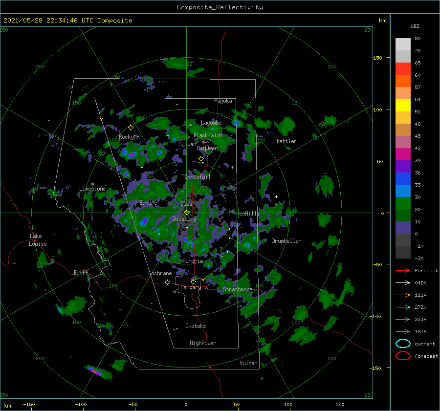The height and width of the screenshot is (411, 440).
Task: Click the dBZ legend heading
Action: point(415,26)
